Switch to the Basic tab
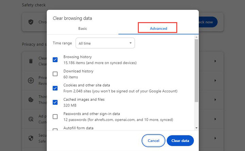245x151 pixels. point(83,29)
